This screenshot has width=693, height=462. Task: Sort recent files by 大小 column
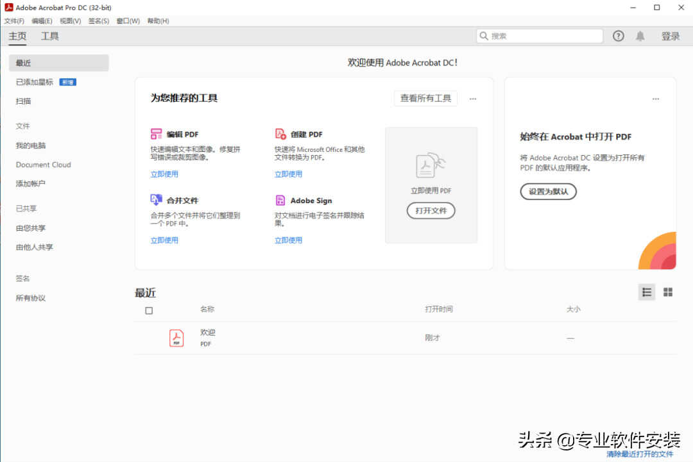[573, 309]
